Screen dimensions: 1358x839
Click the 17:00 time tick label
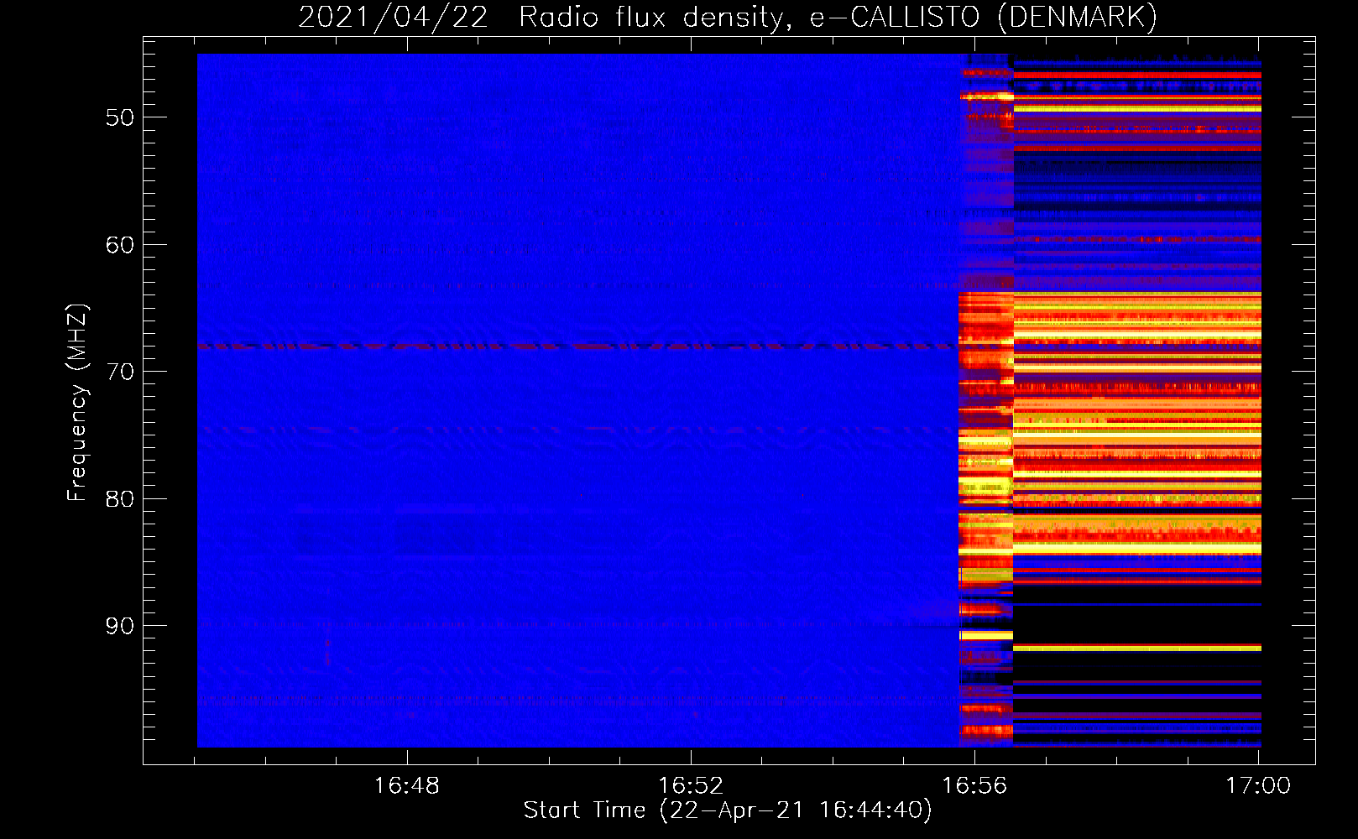1258,786
